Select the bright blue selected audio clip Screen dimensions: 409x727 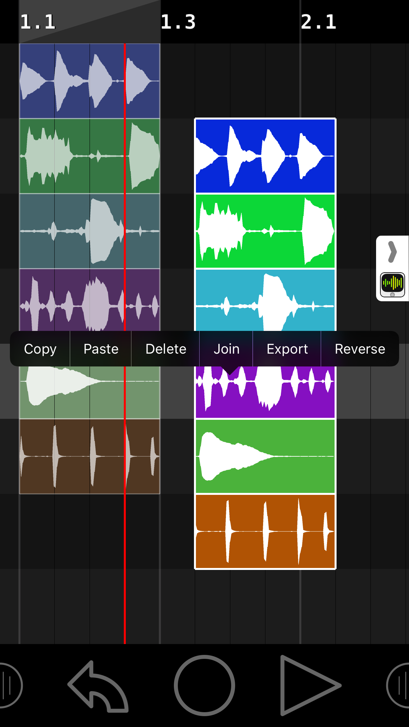[x=265, y=156]
